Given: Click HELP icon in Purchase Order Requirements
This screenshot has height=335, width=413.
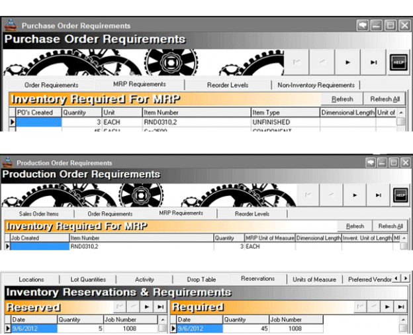Looking at the screenshot, I should point(398,62).
